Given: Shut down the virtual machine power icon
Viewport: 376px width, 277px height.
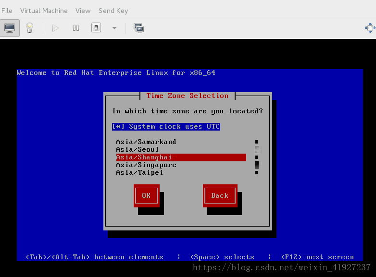Looking at the screenshot, I should [96, 28].
